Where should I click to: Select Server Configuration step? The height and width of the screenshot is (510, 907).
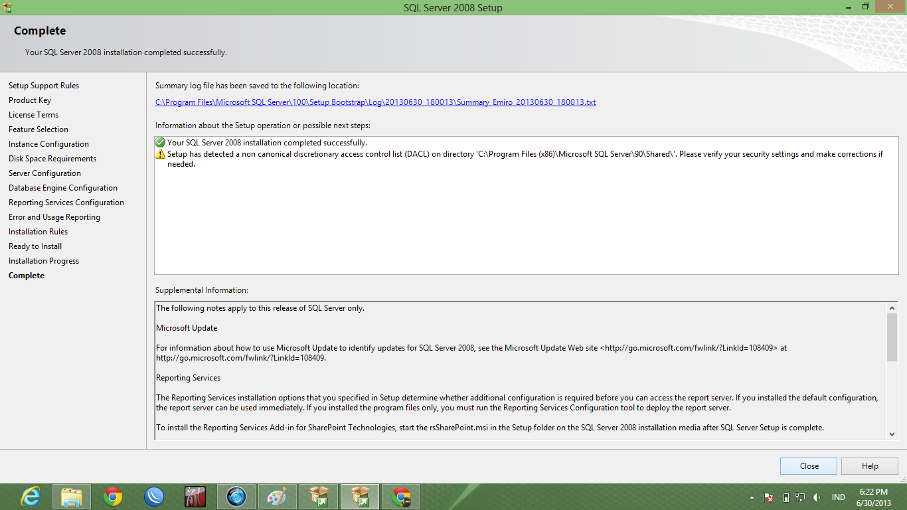point(44,173)
